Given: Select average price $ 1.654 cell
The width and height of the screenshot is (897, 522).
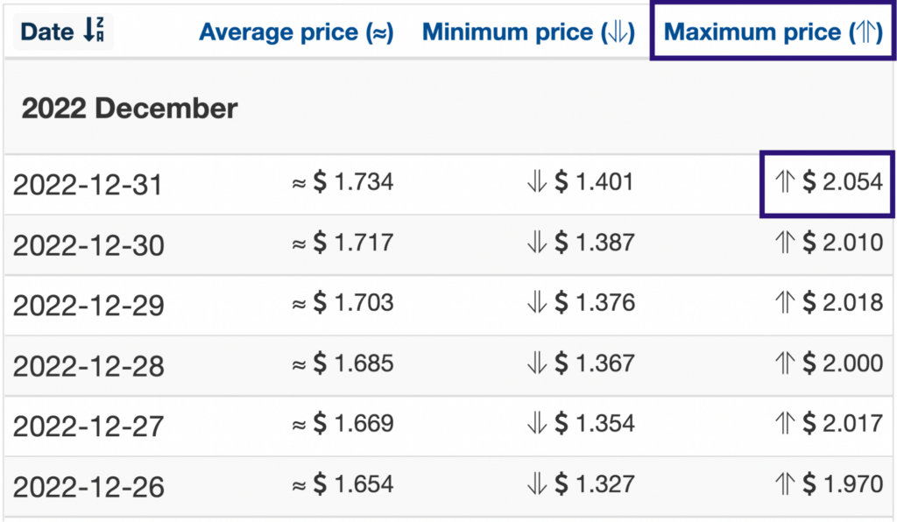Looking at the screenshot, I should (343, 484).
